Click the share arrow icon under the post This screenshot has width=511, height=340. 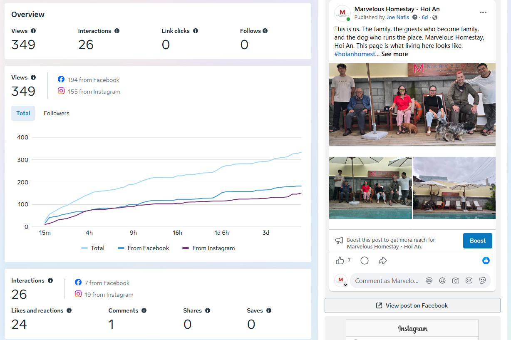383,261
